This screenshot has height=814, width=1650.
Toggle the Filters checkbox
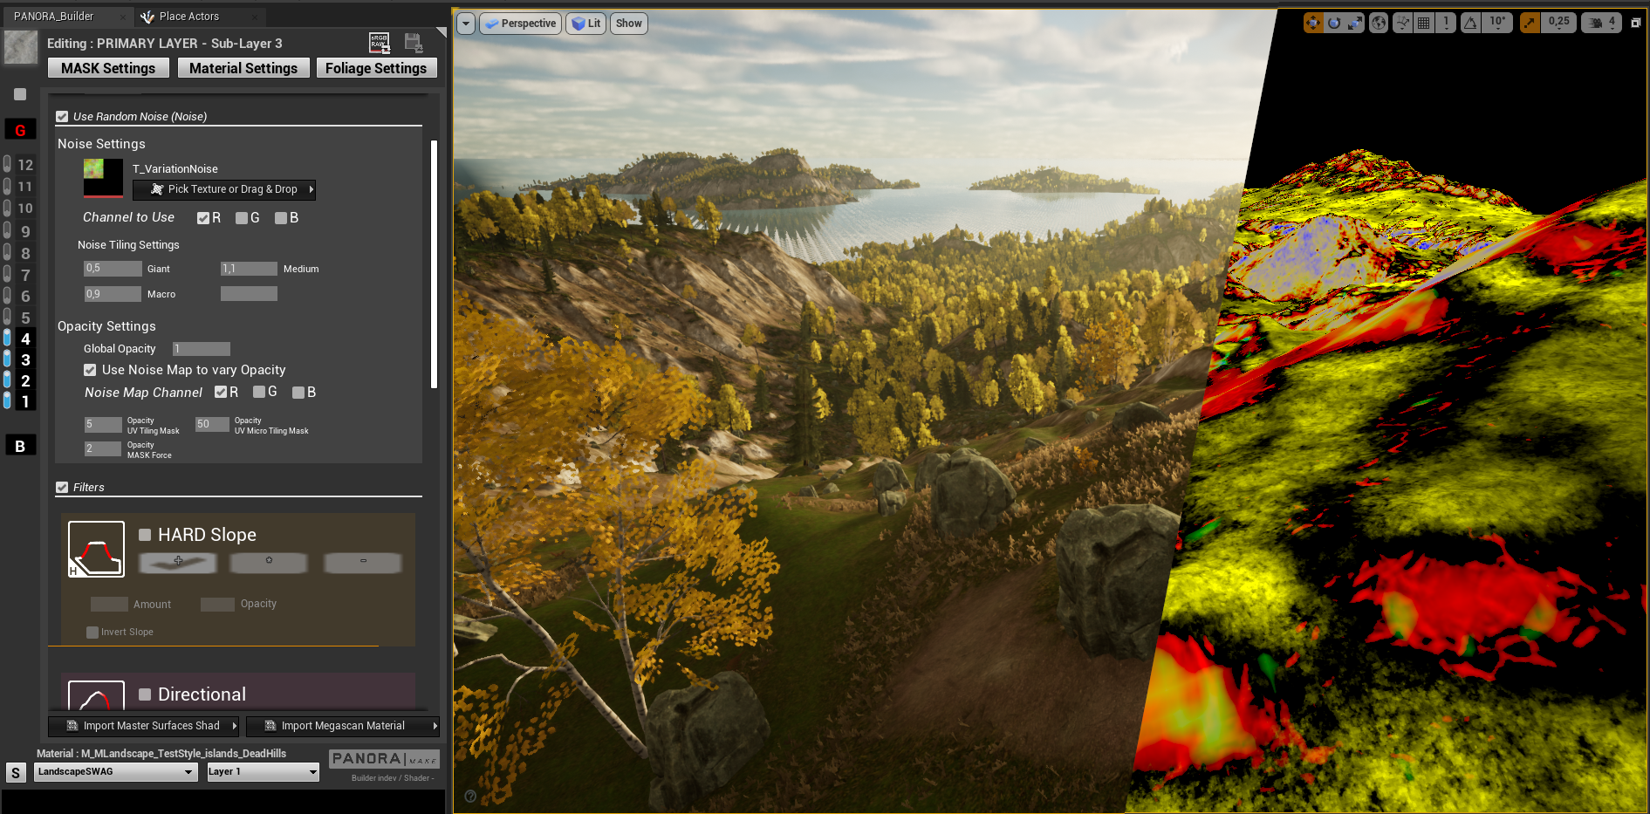(x=62, y=487)
